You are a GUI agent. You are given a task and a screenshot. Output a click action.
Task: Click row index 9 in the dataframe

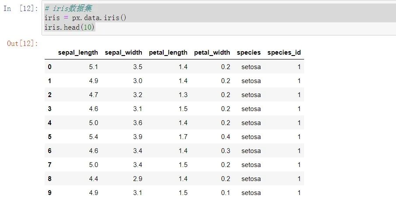click(x=49, y=193)
